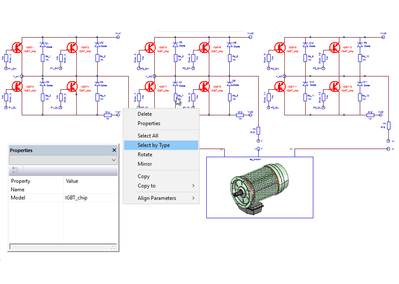The image size is (399, 284).
Task: Click Mirror in the context menu
Action: (x=145, y=164)
